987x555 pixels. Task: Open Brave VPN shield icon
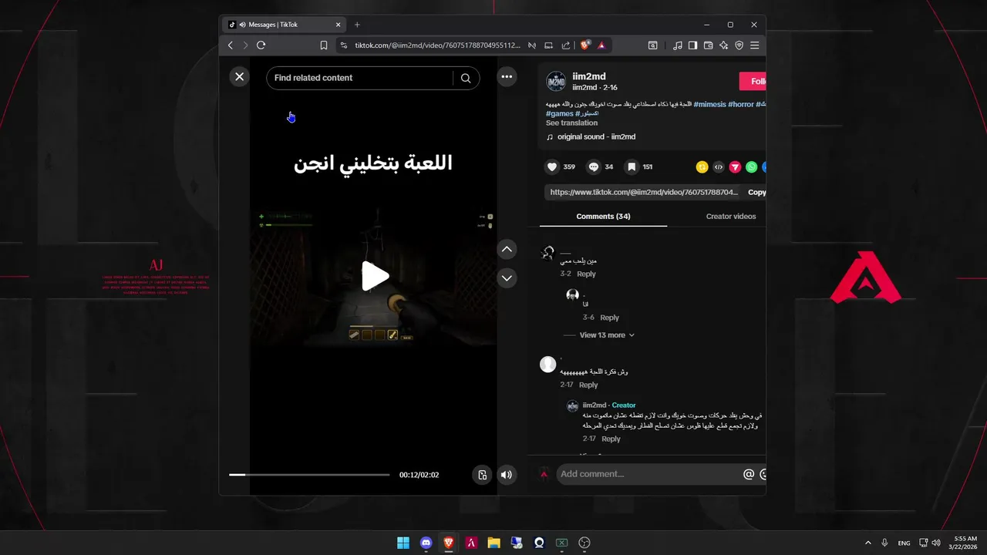point(739,45)
